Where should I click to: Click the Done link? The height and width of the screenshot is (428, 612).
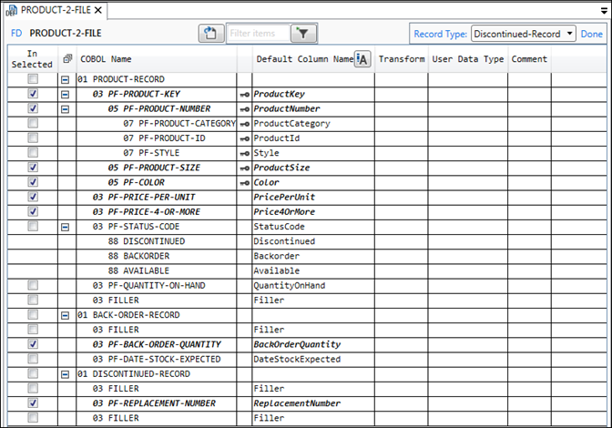click(x=591, y=34)
